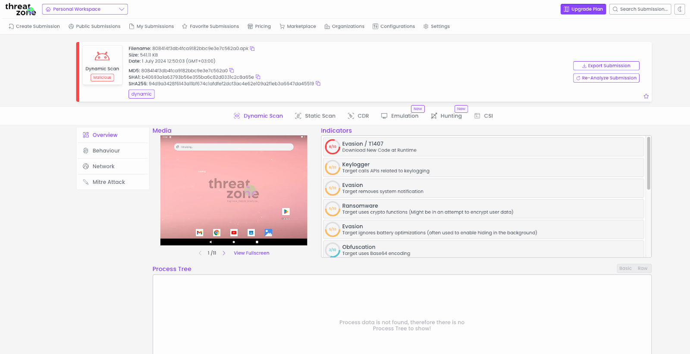The height and width of the screenshot is (354, 690).
Task: Open My Submissions page
Action: point(151,26)
